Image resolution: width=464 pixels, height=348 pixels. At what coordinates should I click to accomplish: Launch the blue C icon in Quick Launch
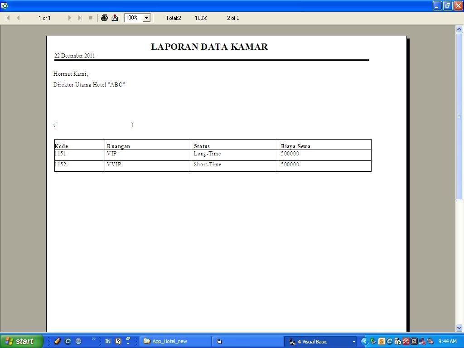(68, 341)
